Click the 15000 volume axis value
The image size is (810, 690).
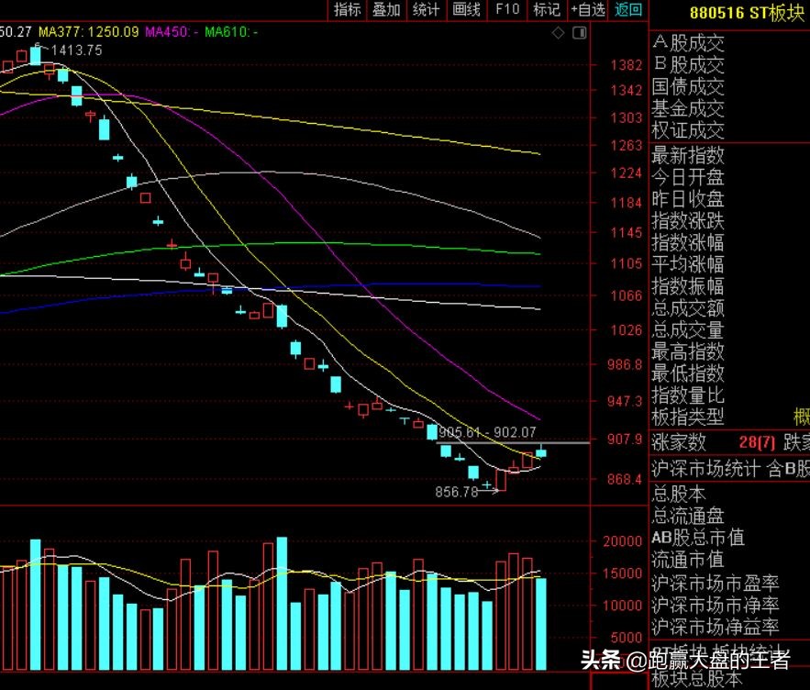tap(623, 573)
